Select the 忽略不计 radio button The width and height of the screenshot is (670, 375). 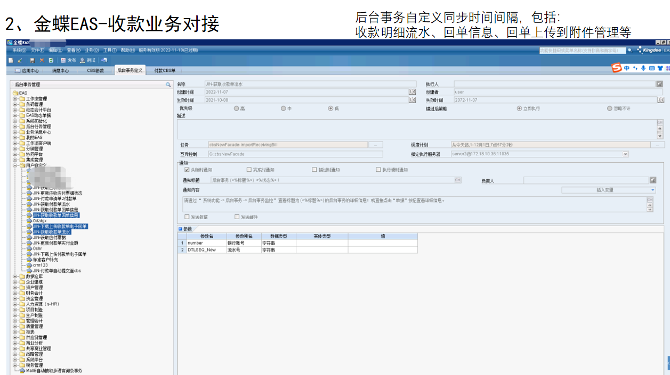coord(610,109)
